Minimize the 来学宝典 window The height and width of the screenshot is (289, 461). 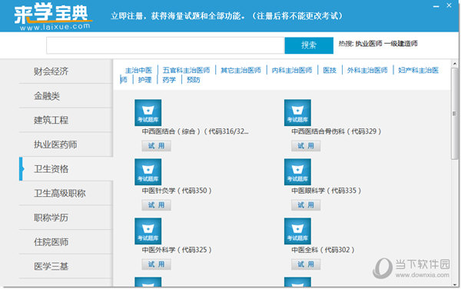(436, 6)
